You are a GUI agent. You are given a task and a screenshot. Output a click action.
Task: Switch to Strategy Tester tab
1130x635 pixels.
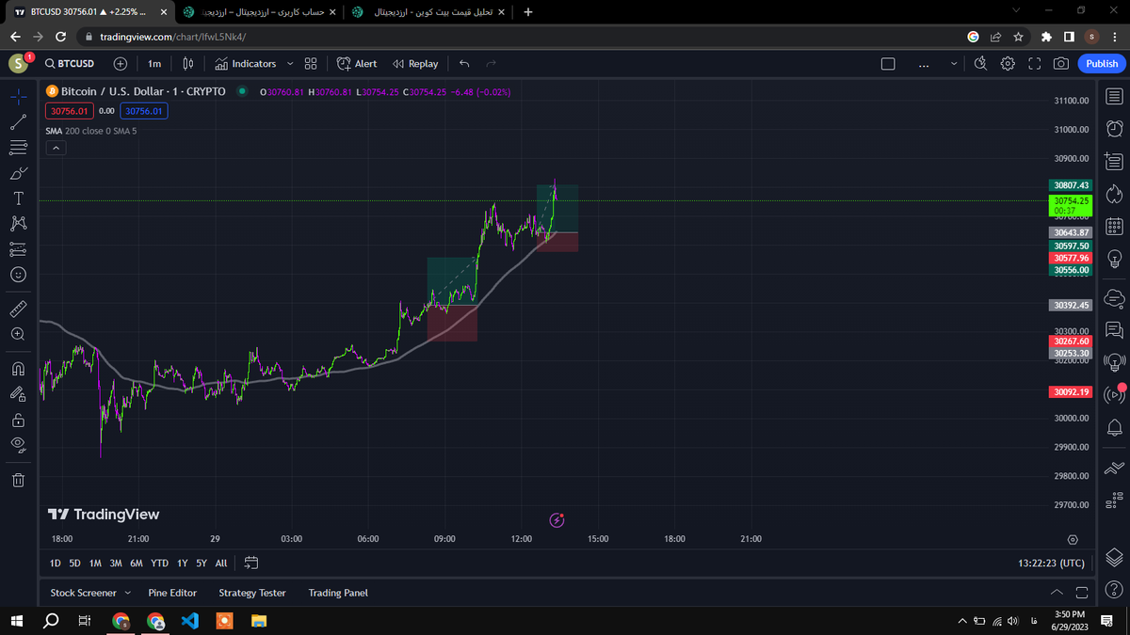pos(251,594)
